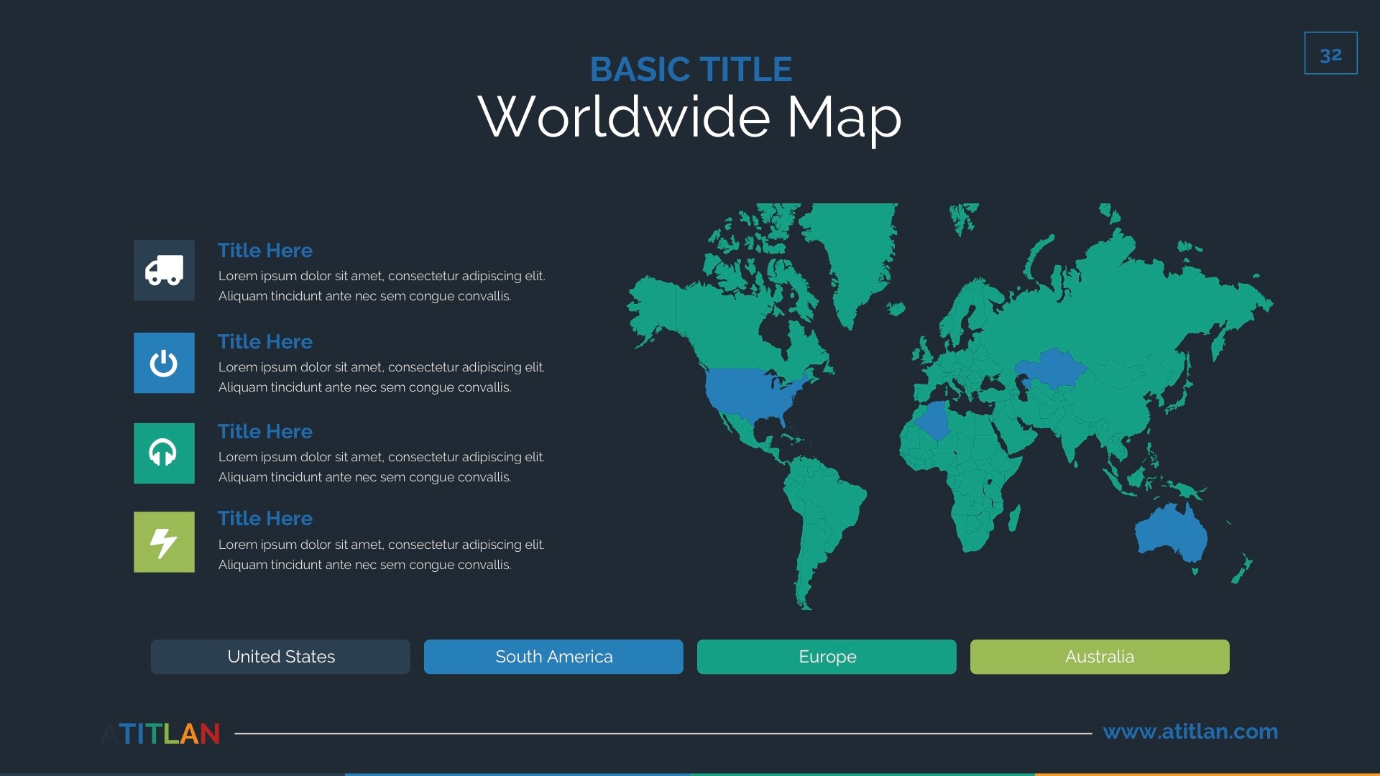Select the BASIC TITLE heading
Viewport: 1380px width, 776px height.
click(x=691, y=70)
